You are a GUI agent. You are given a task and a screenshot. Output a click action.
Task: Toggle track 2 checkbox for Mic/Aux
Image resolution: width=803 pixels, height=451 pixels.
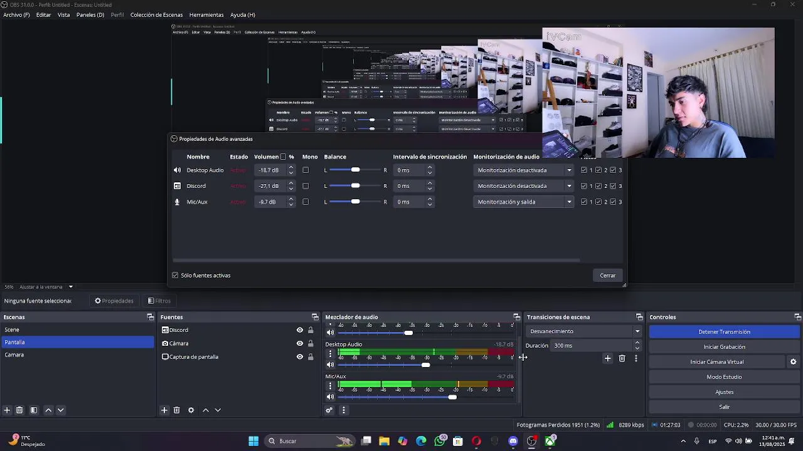point(598,202)
